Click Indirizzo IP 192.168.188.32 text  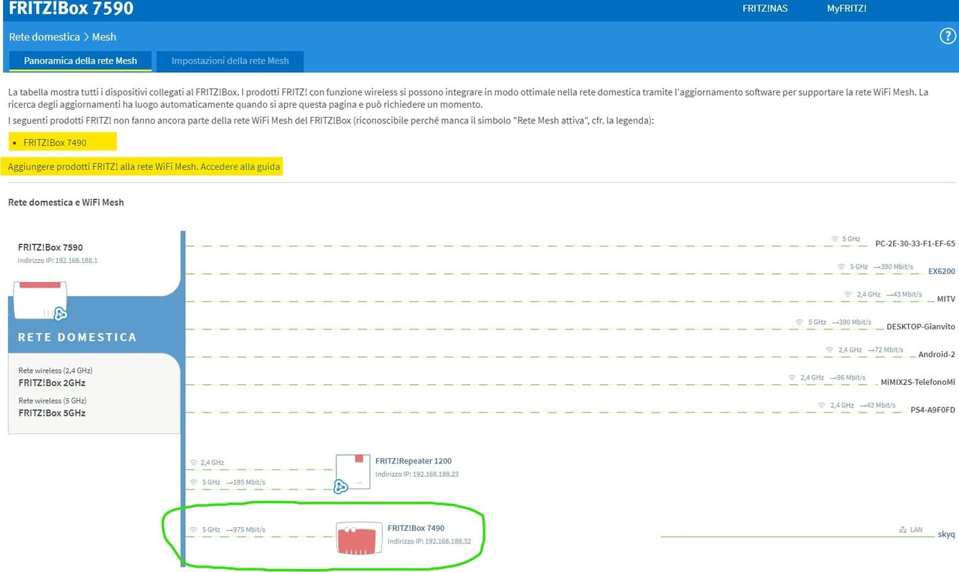(x=429, y=541)
